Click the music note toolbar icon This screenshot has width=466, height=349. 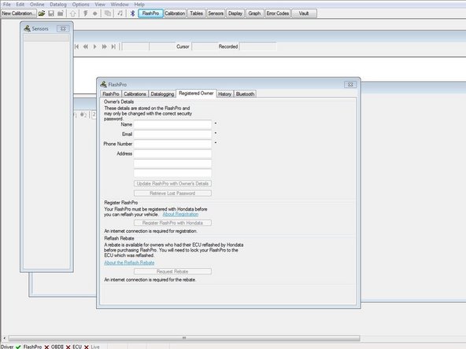(x=120, y=13)
